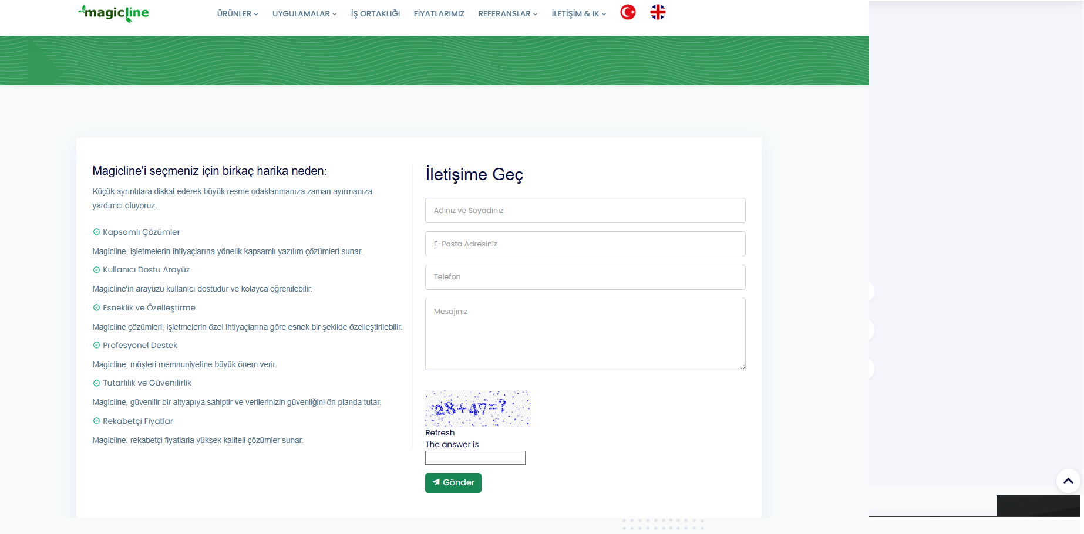
Task: Click checkmark icon beside Tutarlılık ve Güvenilirlik
Action: pos(96,383)
